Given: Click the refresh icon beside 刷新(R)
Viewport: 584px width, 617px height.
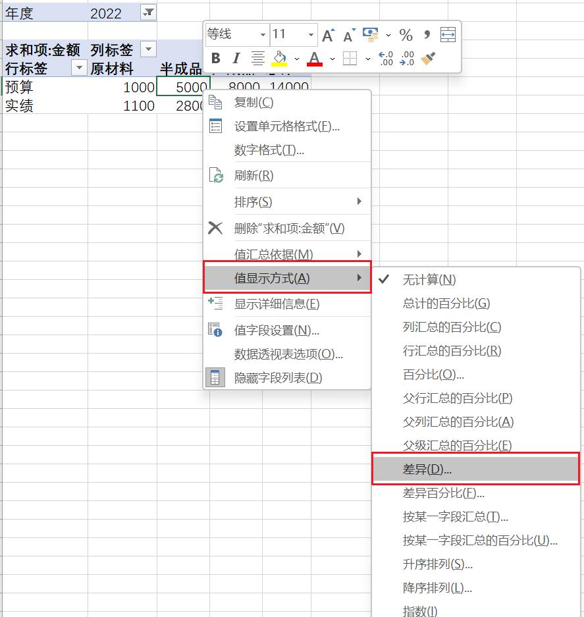Looking at the screenshot, I should [x=216, y=175].
